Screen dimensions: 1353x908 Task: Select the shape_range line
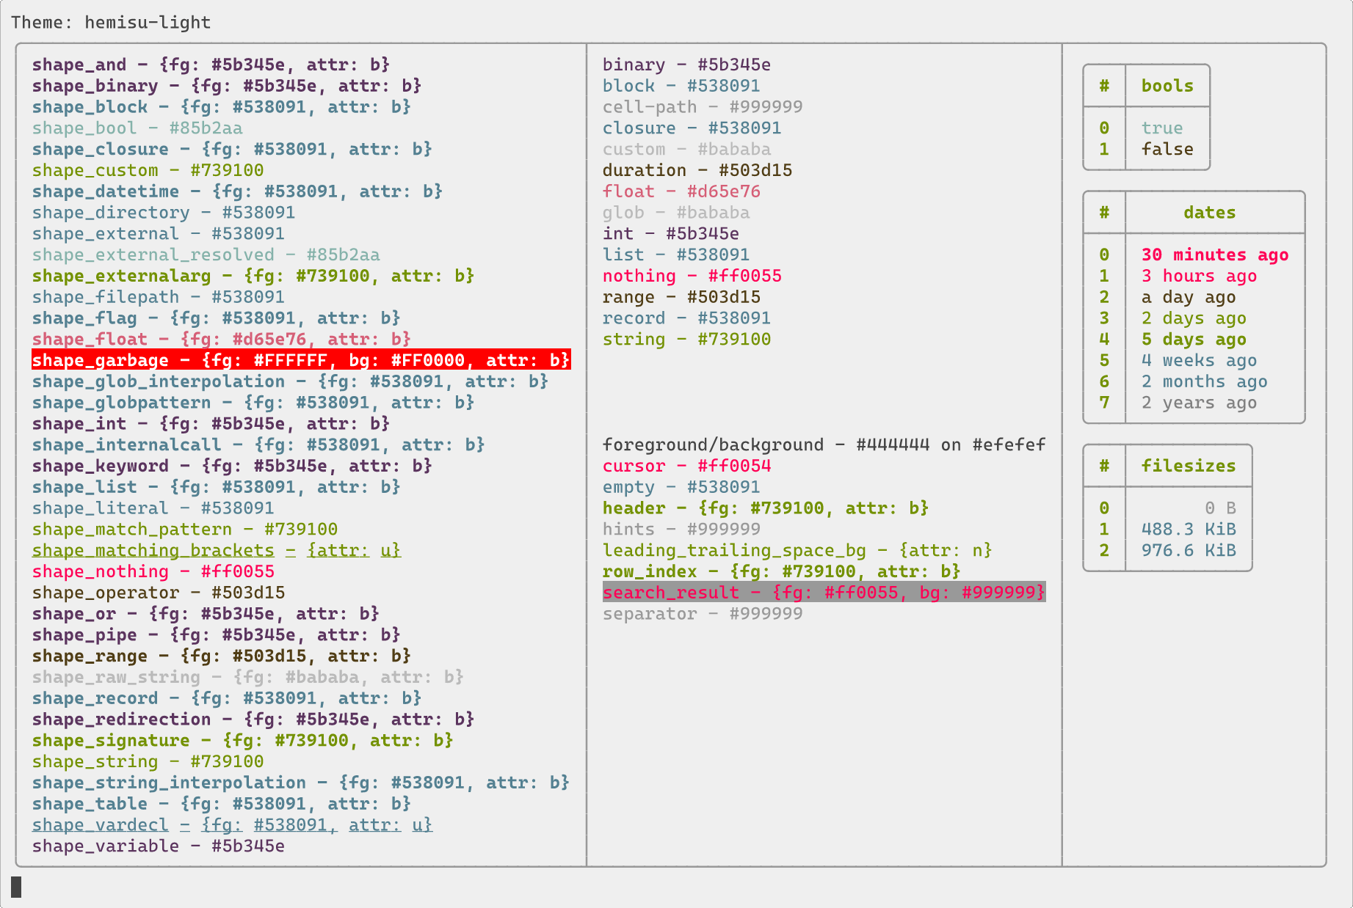click(222, 656)
